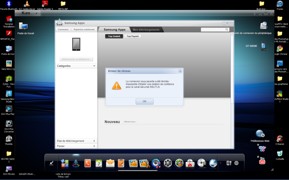Toggle the radio dot beside Flickr
Image resolution: width=289 pixels, height=180 pixels.
(258, 145)
